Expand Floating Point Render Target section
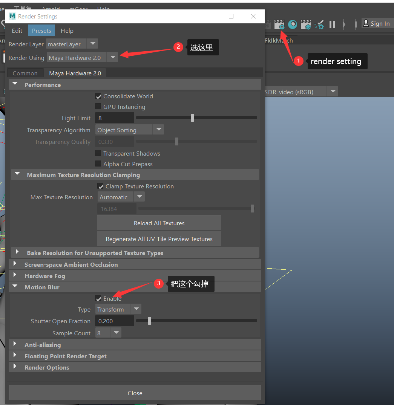The image size is (394, 405). (x=15, y=355)
